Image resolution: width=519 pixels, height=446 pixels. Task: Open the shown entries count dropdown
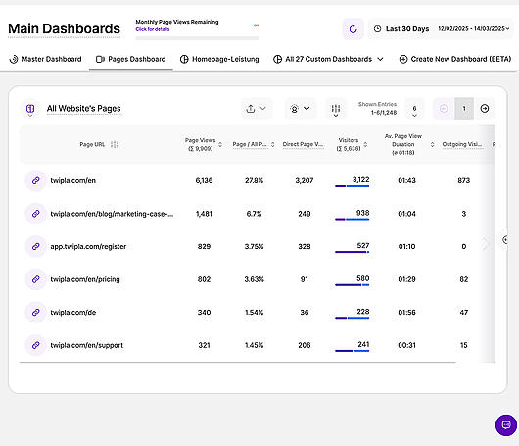414,109
